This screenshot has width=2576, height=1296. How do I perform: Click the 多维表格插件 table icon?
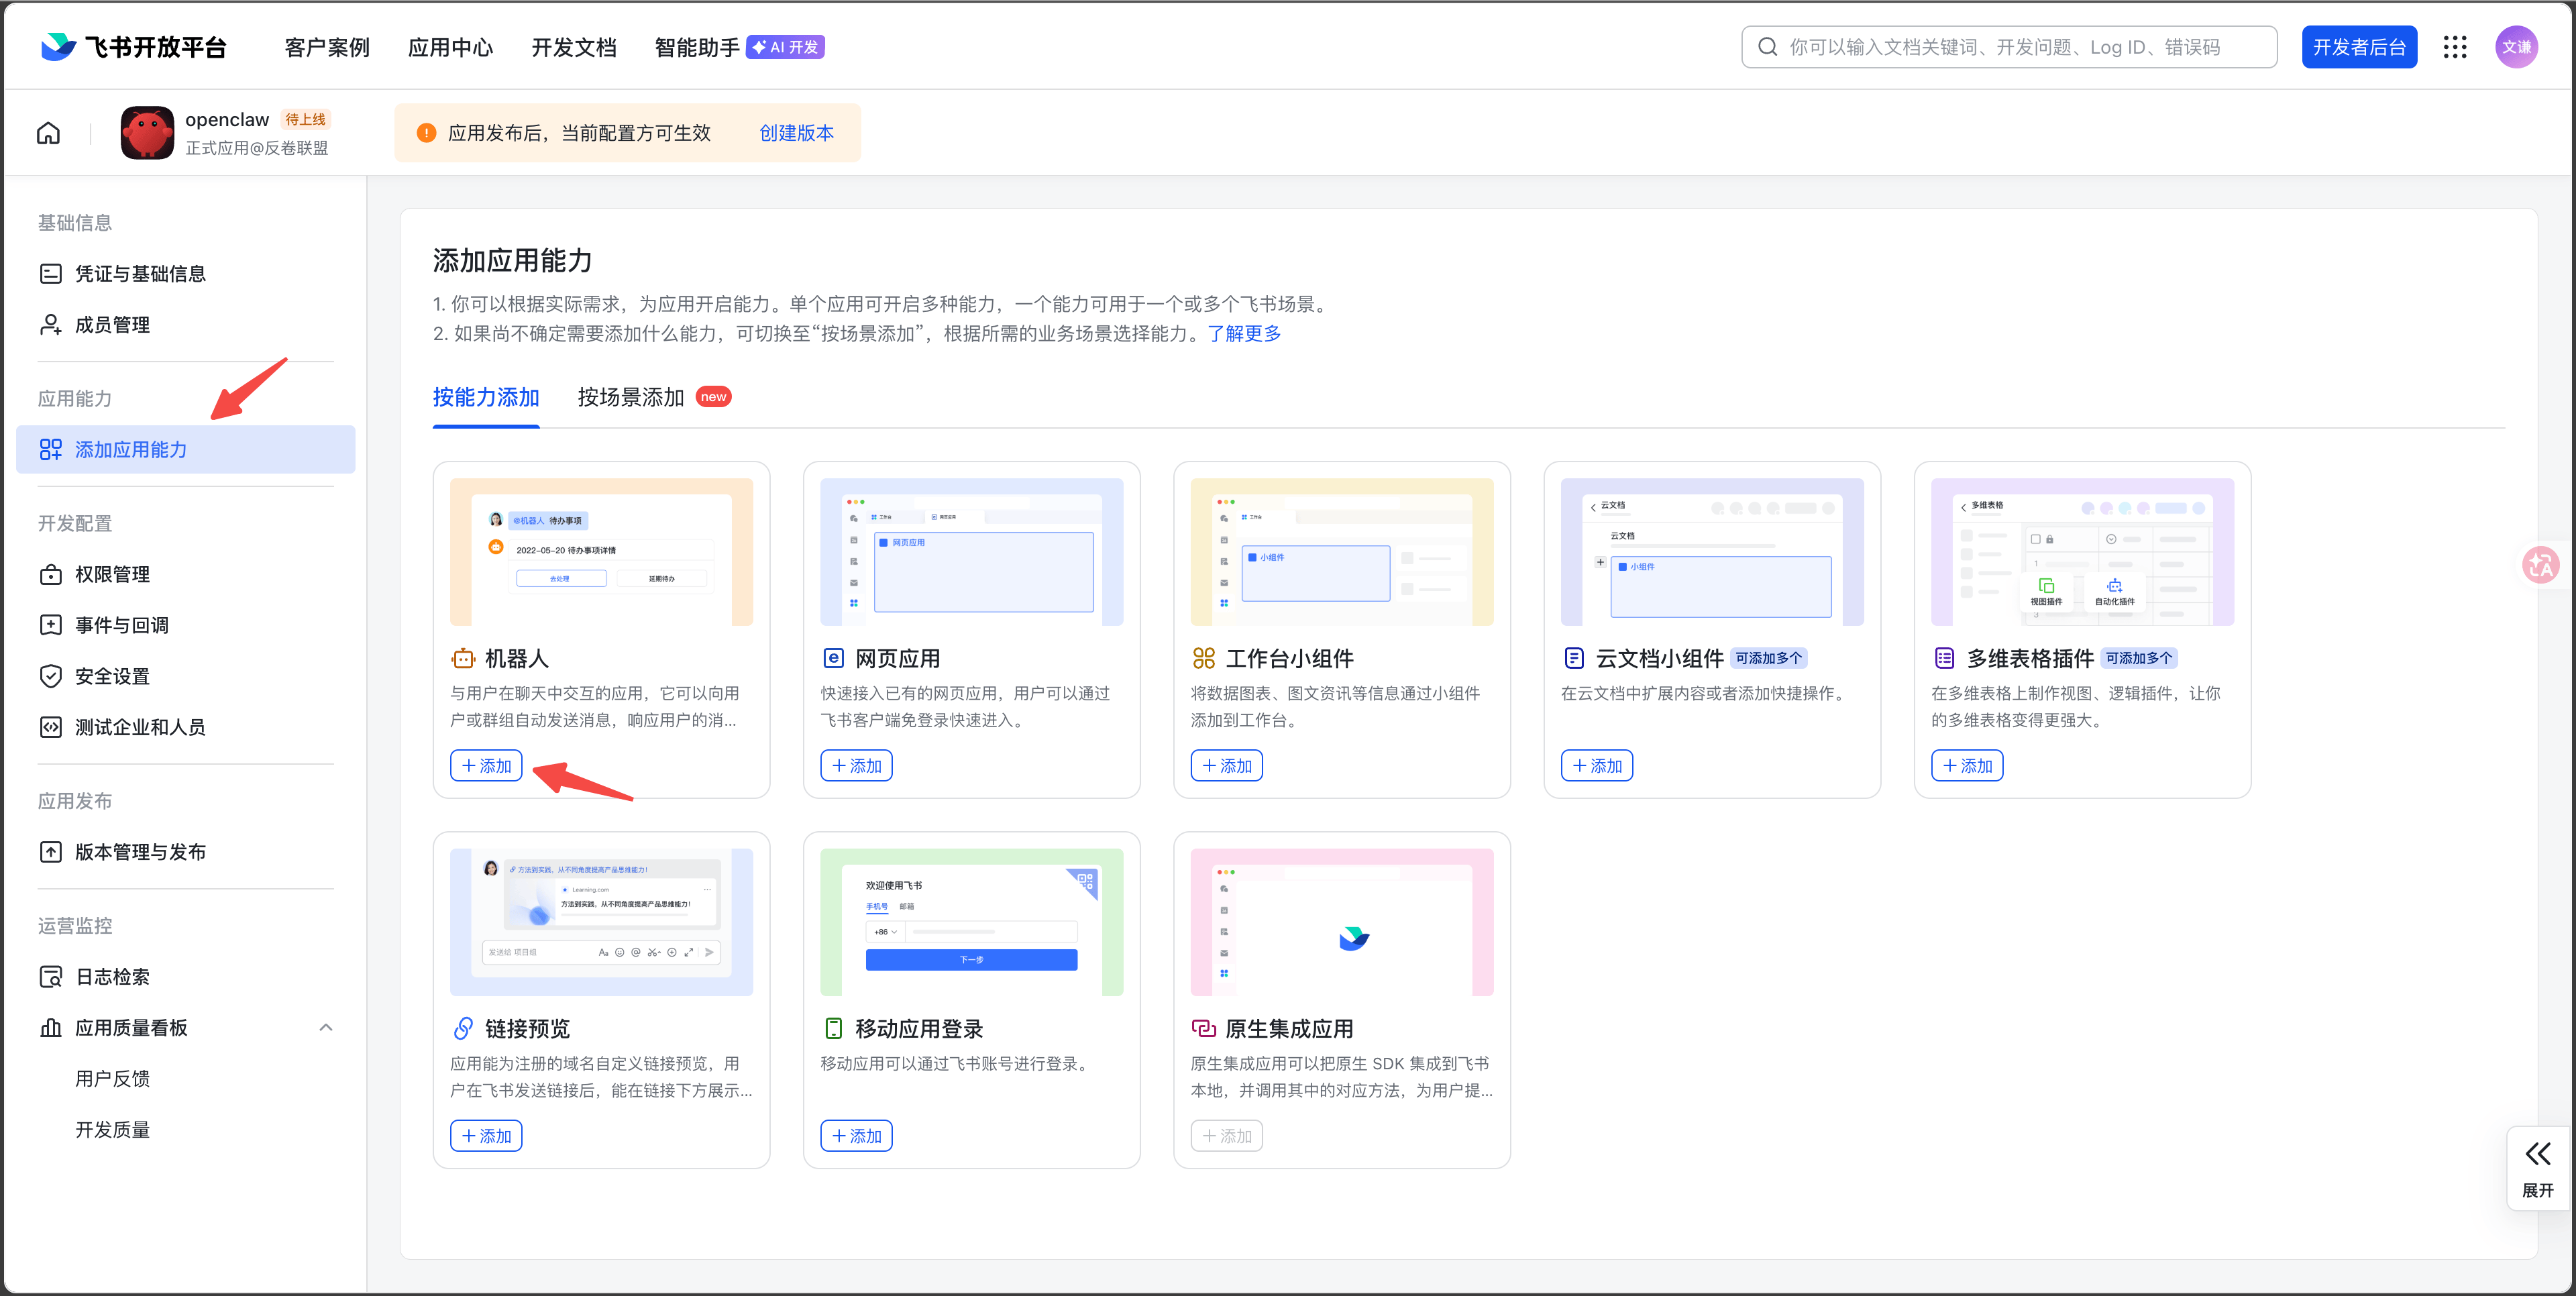point(1944,658)
